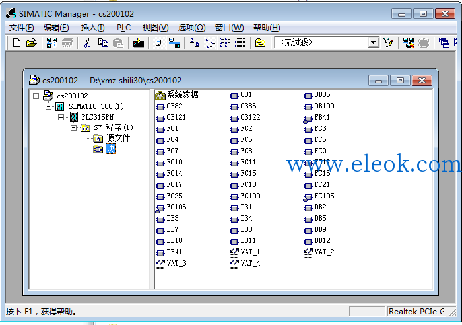
Task: Collapse the SIMATIC 300(1) tree node
Action: click(x=48, y=106)
